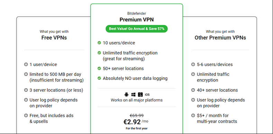Image resolution: width=273 pixels, height=134 pixels.
Task: Click green checkmark beside 10 users/device
Action: pyautogui.click(x=99, y=43)
